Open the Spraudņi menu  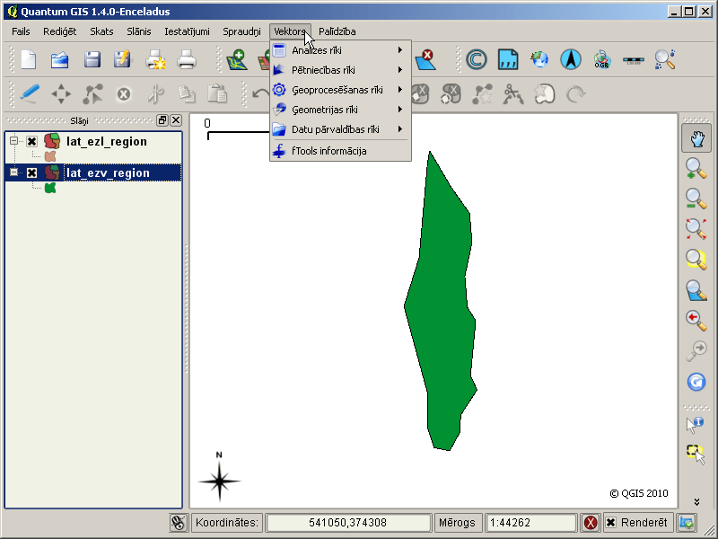tap(241, 31)
